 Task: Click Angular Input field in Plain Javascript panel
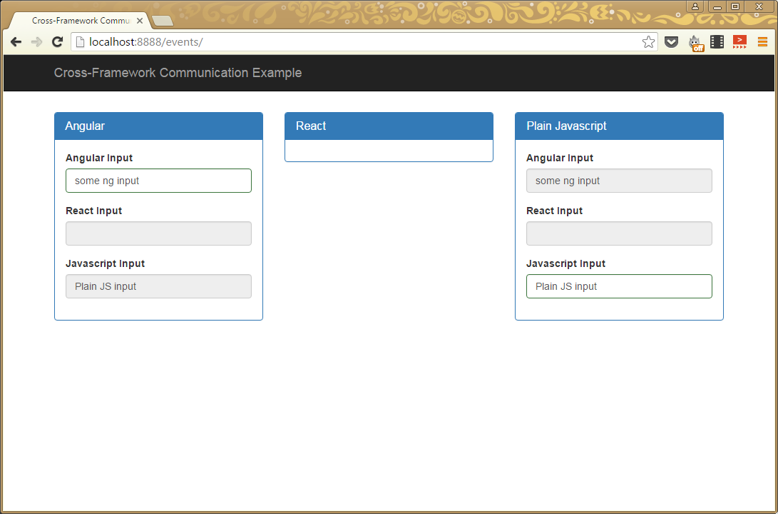point(619,181)
